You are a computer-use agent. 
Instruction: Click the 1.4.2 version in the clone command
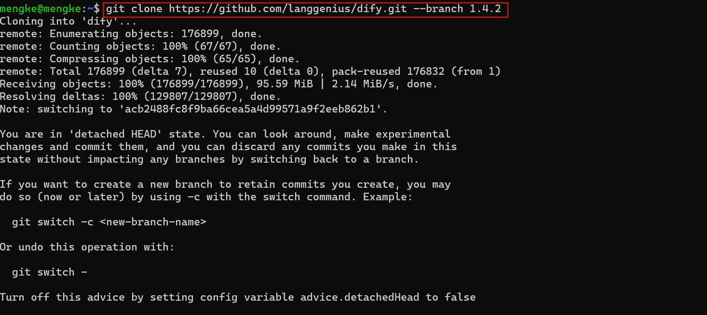[485, 9]
